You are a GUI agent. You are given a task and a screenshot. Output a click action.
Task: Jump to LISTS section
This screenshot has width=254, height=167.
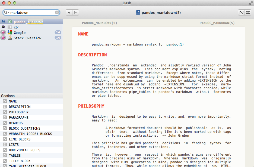coord(31,144)
